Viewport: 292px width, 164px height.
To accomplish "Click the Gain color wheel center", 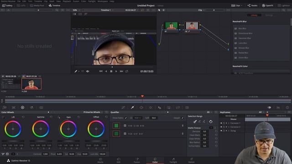I will click(68, 129).
